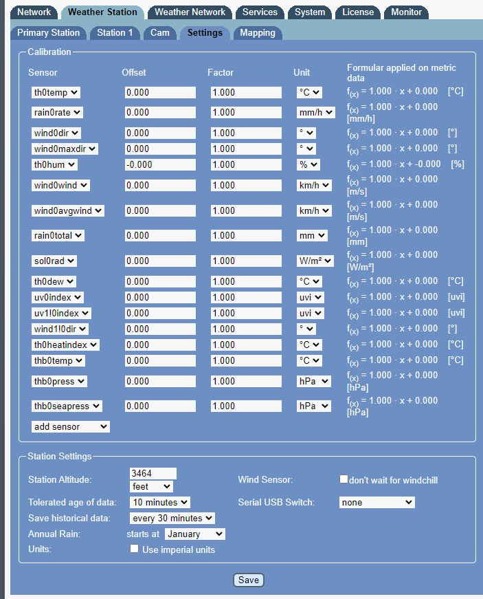Switch to Primary Station sub-tab
The image size is (483, 599).
48,32
